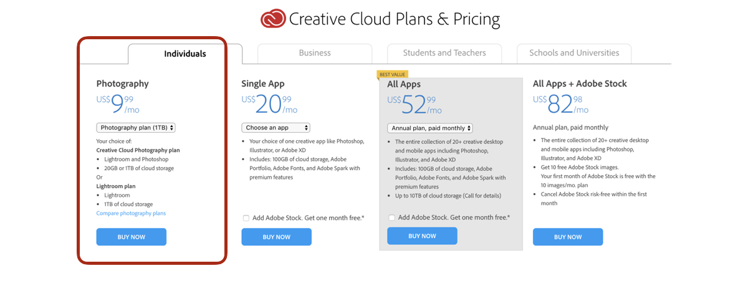Viewport: 748px width, 286px height.
Task: Click the US$9.99/mo Photography price
Action: coord(118,104)
